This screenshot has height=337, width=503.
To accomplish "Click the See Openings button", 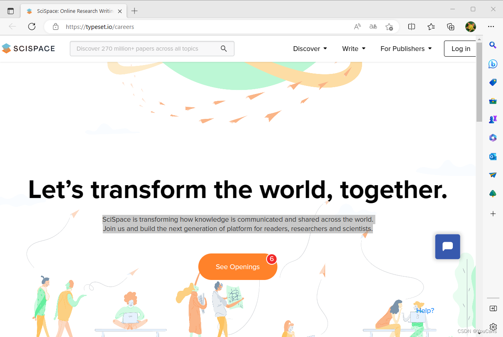I will click(x=238, y=267).
